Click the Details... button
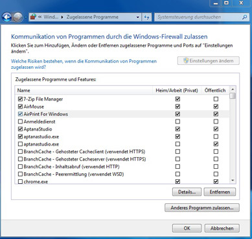 coord(187,192)
